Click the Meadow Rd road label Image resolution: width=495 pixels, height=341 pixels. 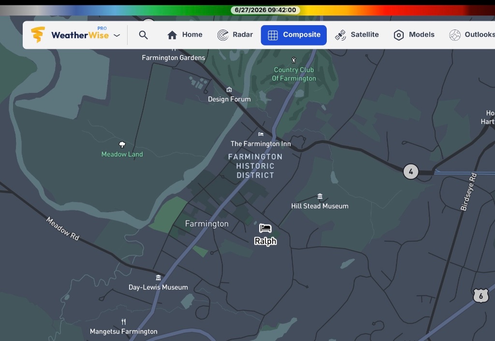(x=63, y=229)
